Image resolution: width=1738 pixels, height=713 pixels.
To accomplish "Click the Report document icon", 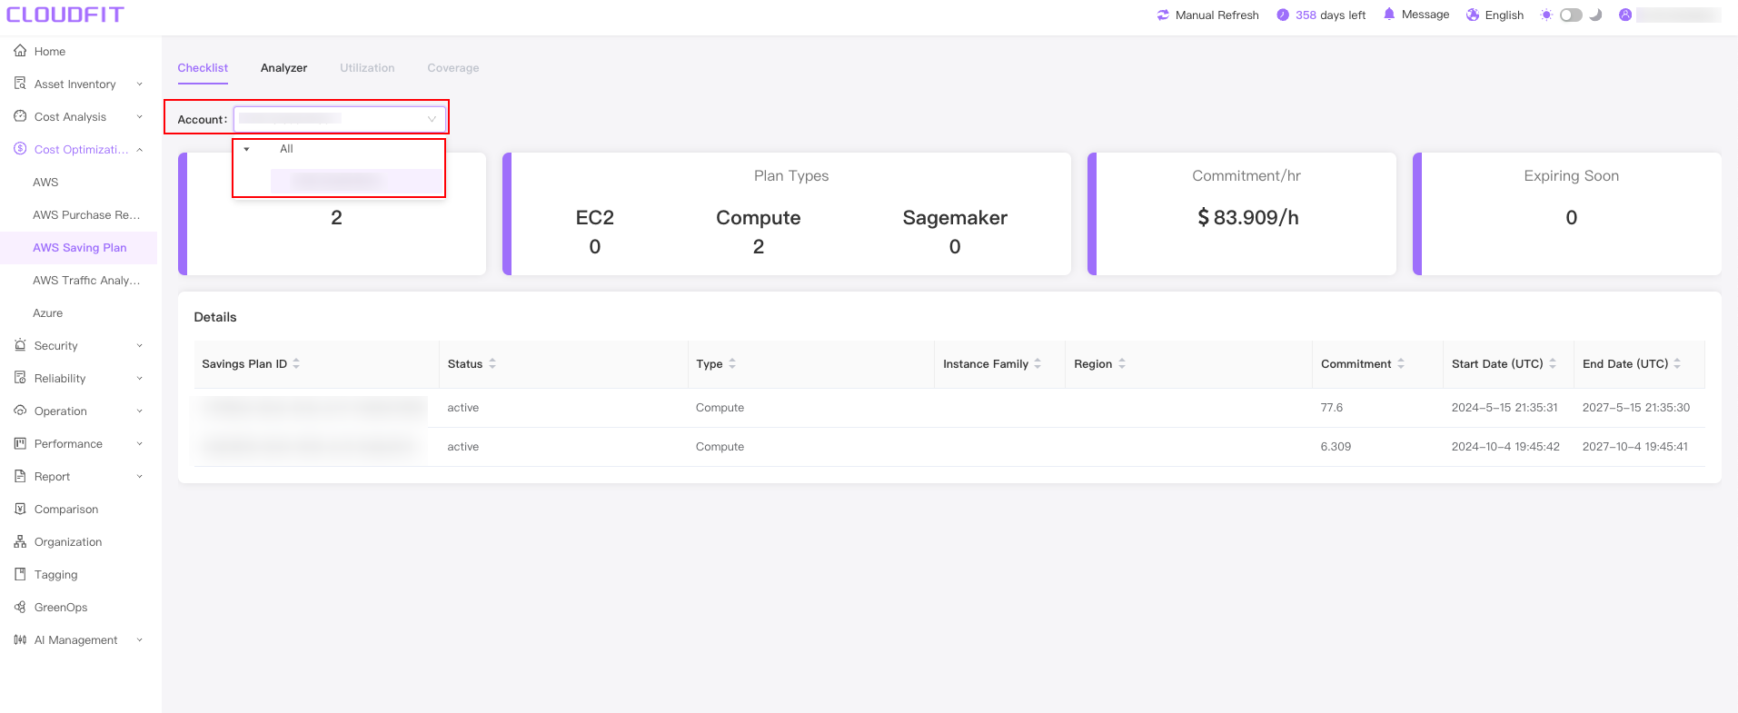I will pyautogui.click(x=20, y=476).
